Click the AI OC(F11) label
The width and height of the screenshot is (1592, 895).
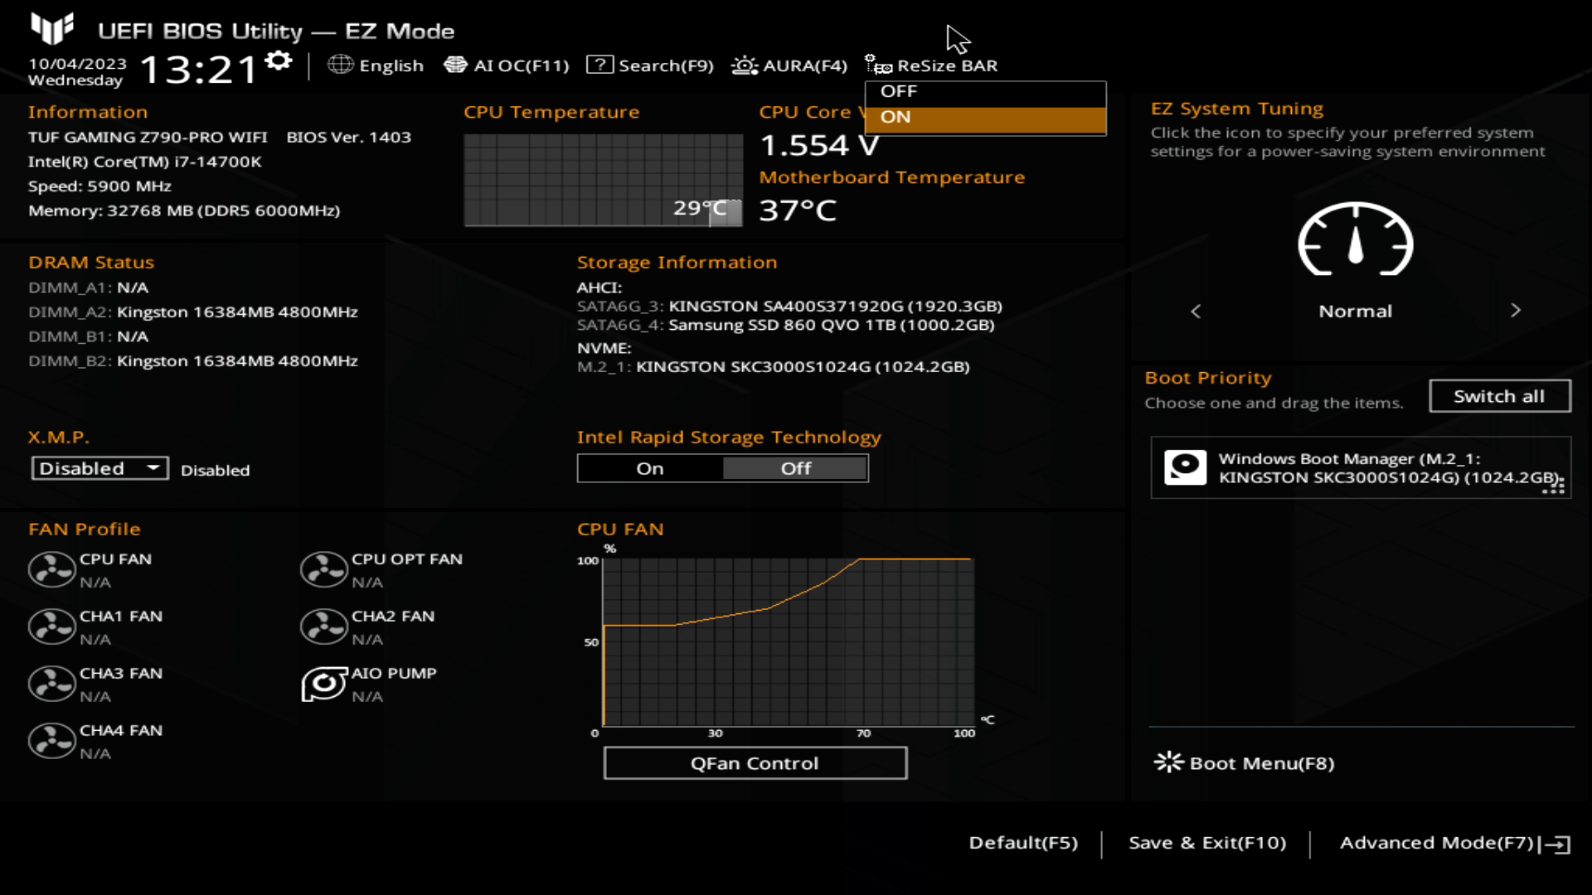point(522,65)
